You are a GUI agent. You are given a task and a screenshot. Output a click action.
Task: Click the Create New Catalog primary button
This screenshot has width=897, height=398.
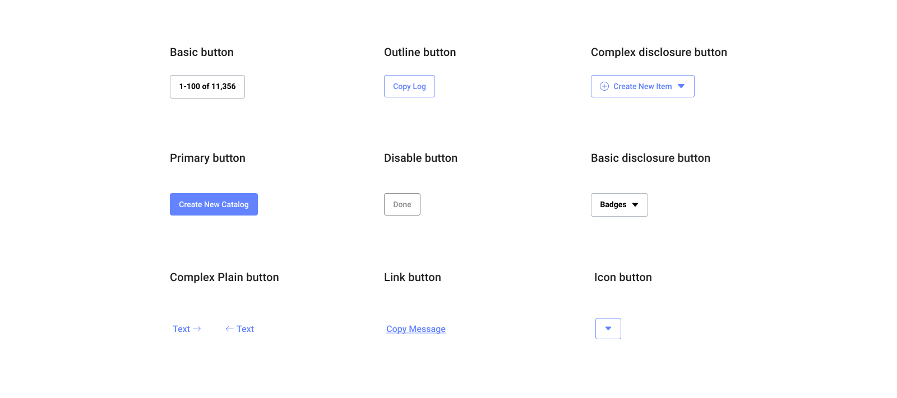click(214, 204)
